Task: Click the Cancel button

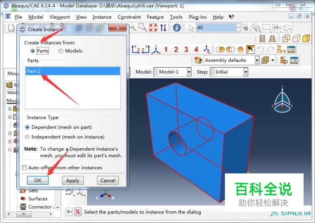Action: click(108, 180)
